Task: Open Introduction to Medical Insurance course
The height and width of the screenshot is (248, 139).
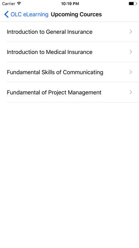Action: [69, 52]
